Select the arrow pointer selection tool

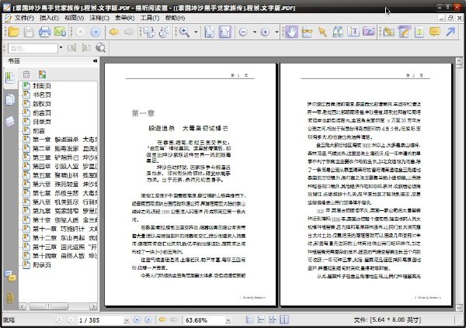(322, 32)
